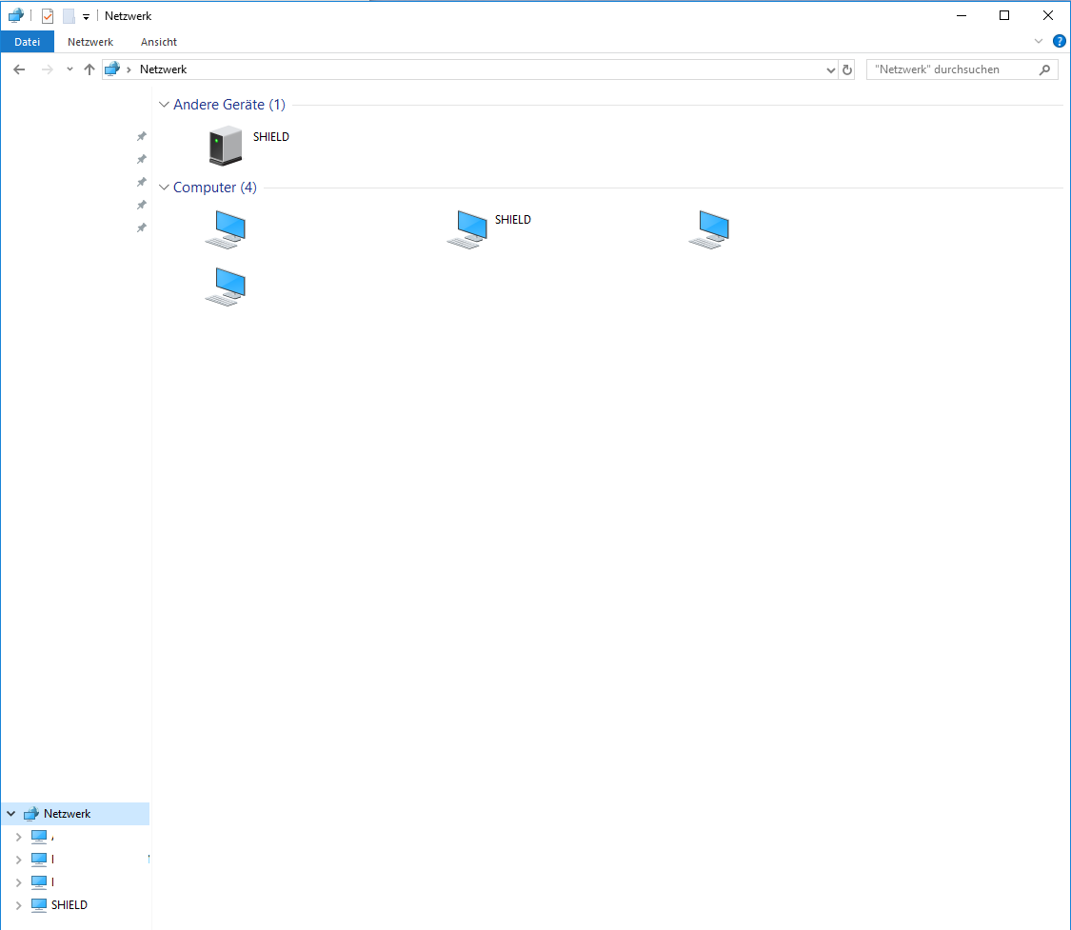1071x930 pixels.
Task: Click the Properties quick access checkmark icon
Action: pos(48,15)
